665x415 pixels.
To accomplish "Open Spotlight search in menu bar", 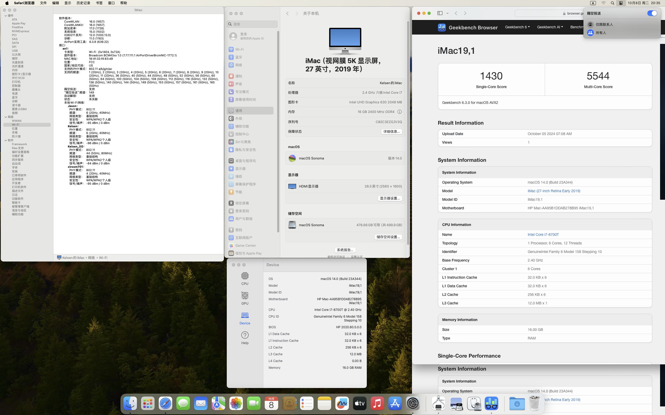I will 612,3.
